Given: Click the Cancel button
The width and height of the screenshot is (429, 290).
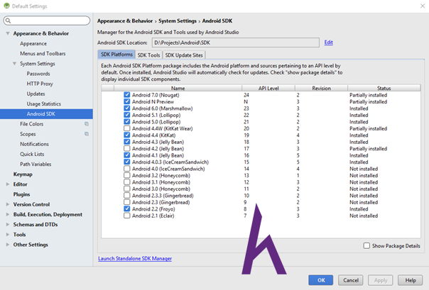Looking at the screenshot, I should point(351,280).
